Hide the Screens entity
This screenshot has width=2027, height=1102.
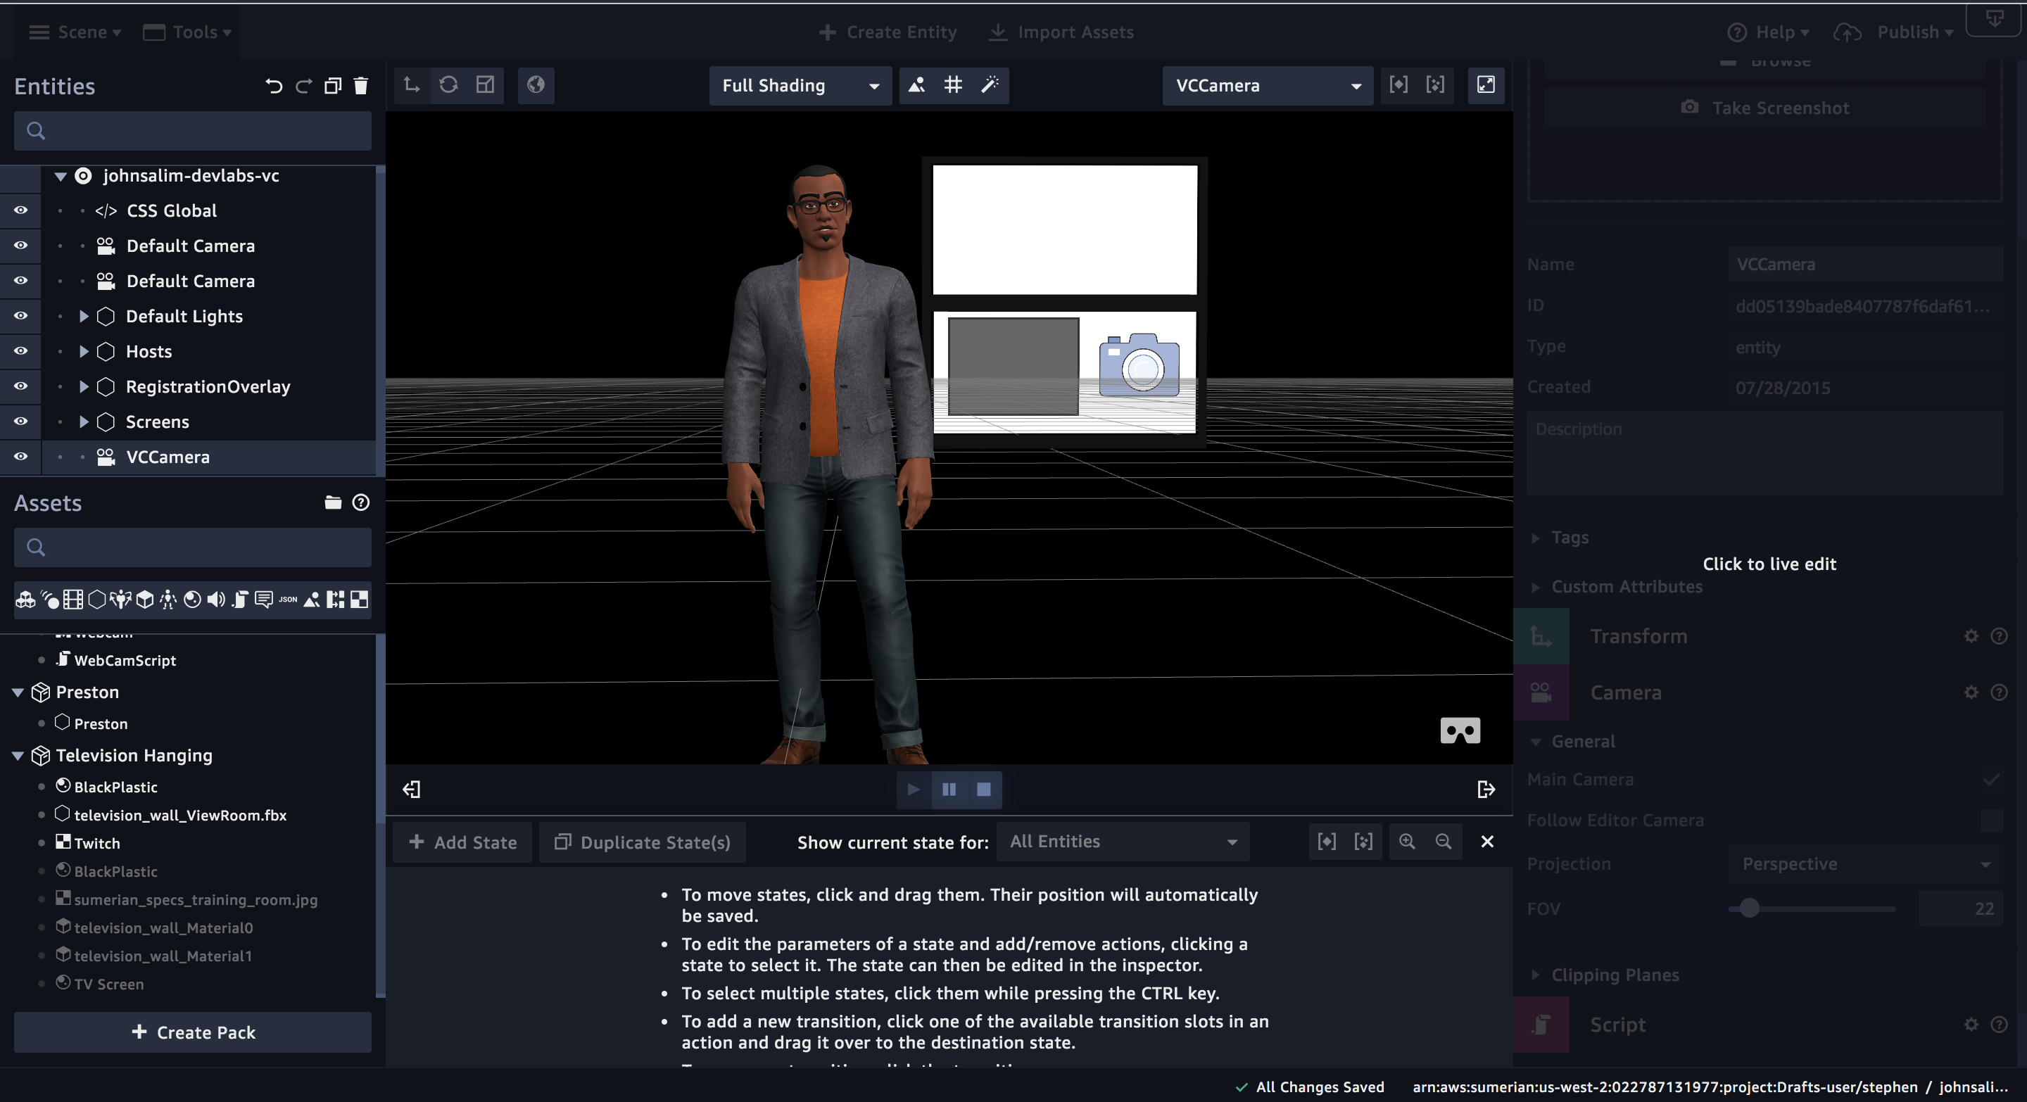(x=21, y=422)
